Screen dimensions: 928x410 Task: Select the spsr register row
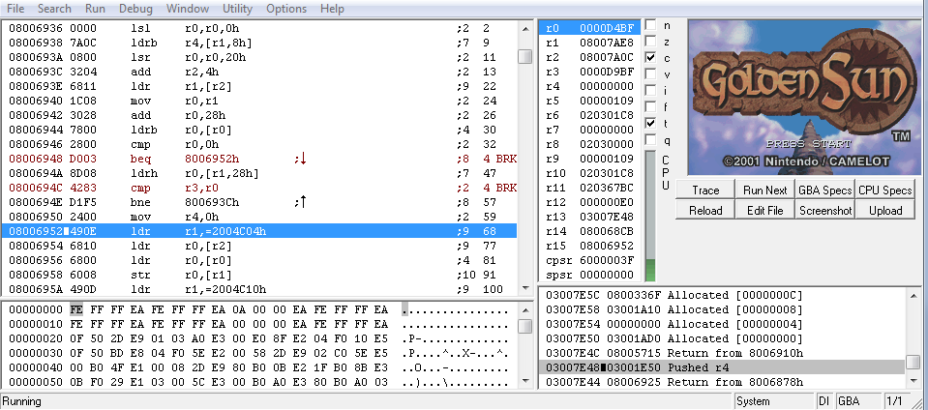[x=589, y=276]
